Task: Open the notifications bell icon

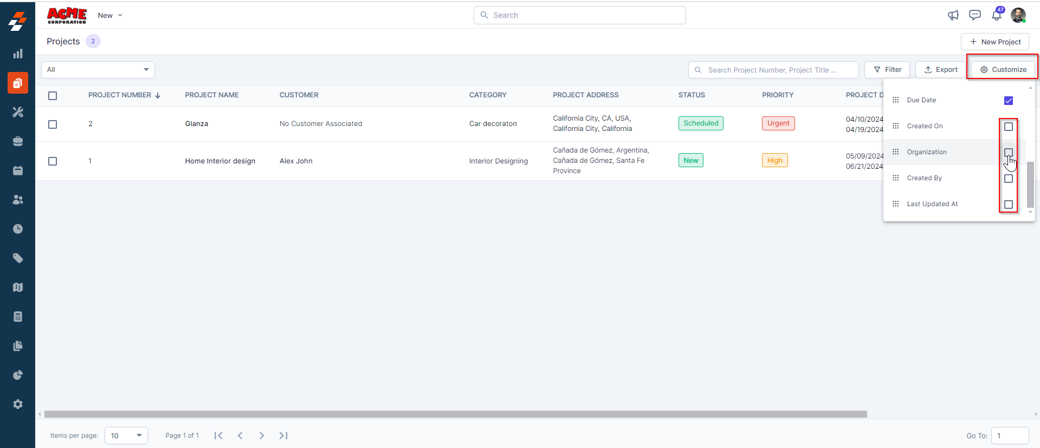Action: [996, 15]
